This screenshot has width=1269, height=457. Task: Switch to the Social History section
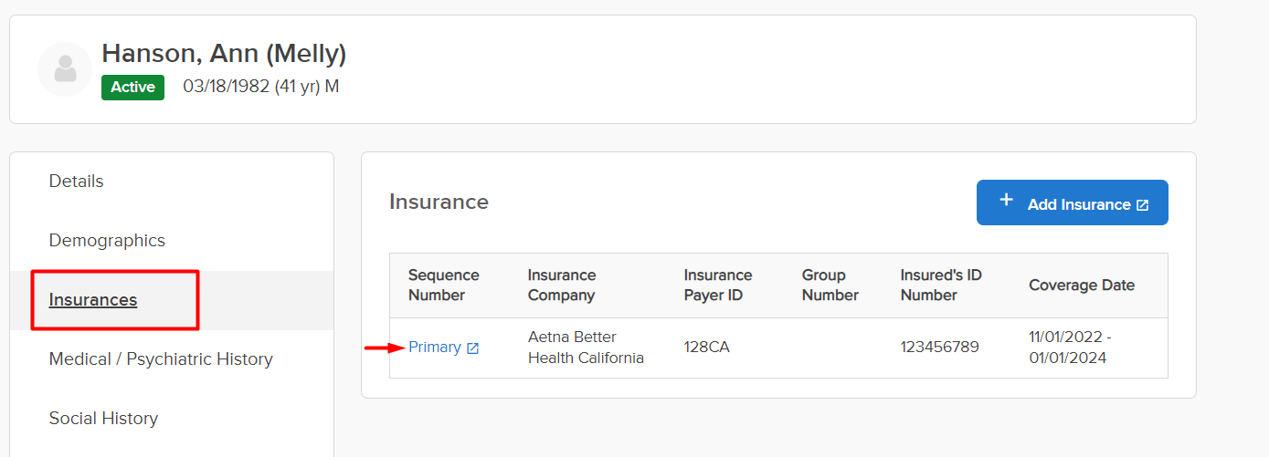[103, 419]
